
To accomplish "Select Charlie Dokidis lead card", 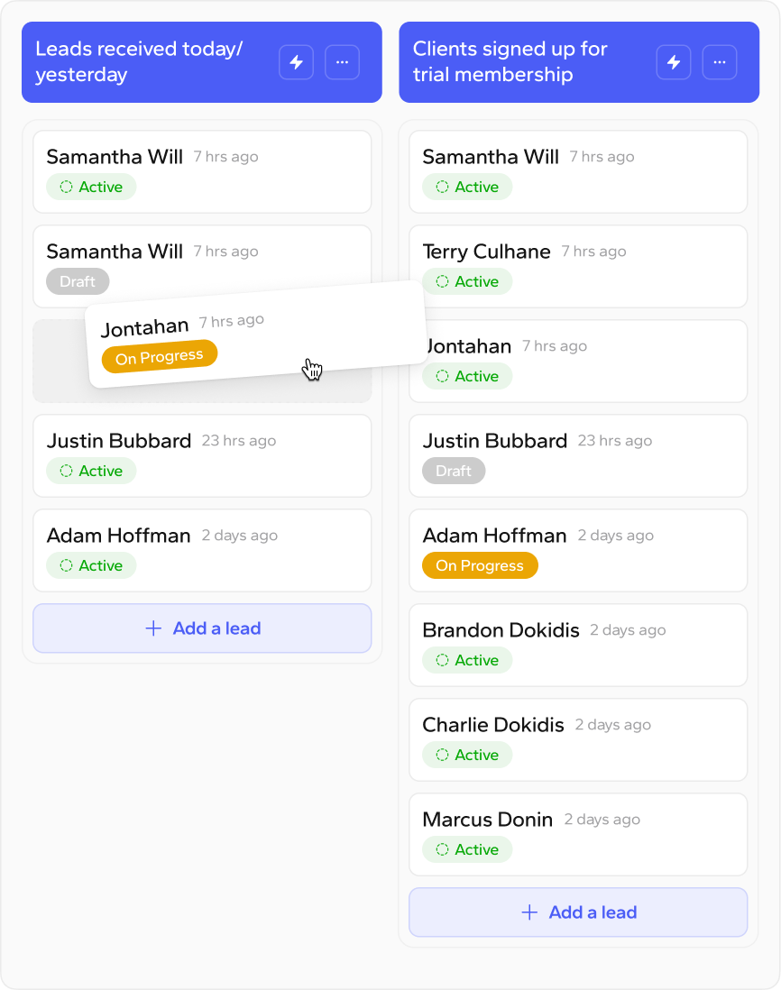I will [x=578, y=740].
